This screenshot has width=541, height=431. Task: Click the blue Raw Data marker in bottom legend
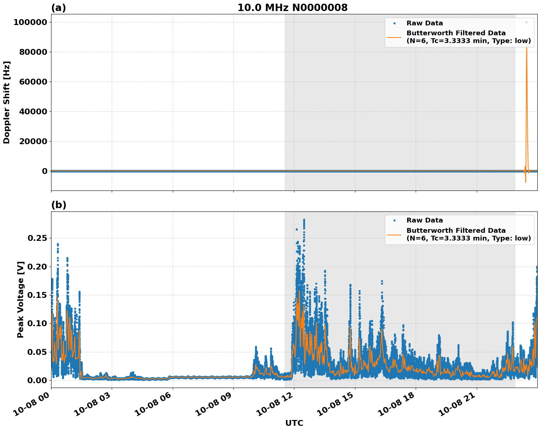395,220
